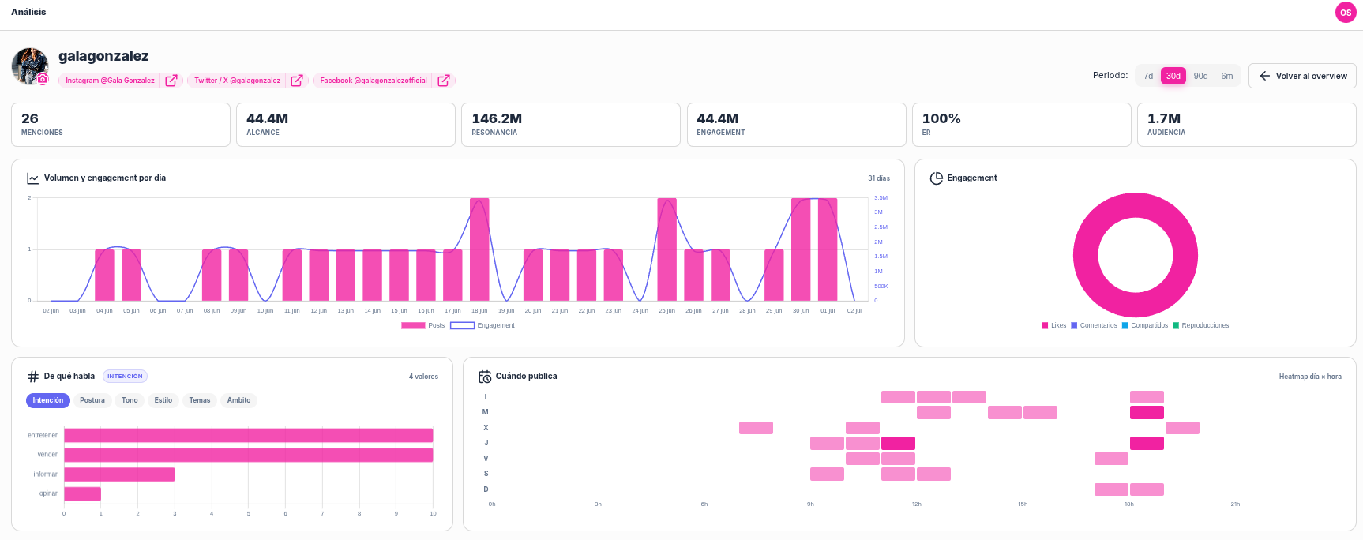Click the 26 Menciones card
The width and height of the screenshot is (1363, 540).
point(121,125)
